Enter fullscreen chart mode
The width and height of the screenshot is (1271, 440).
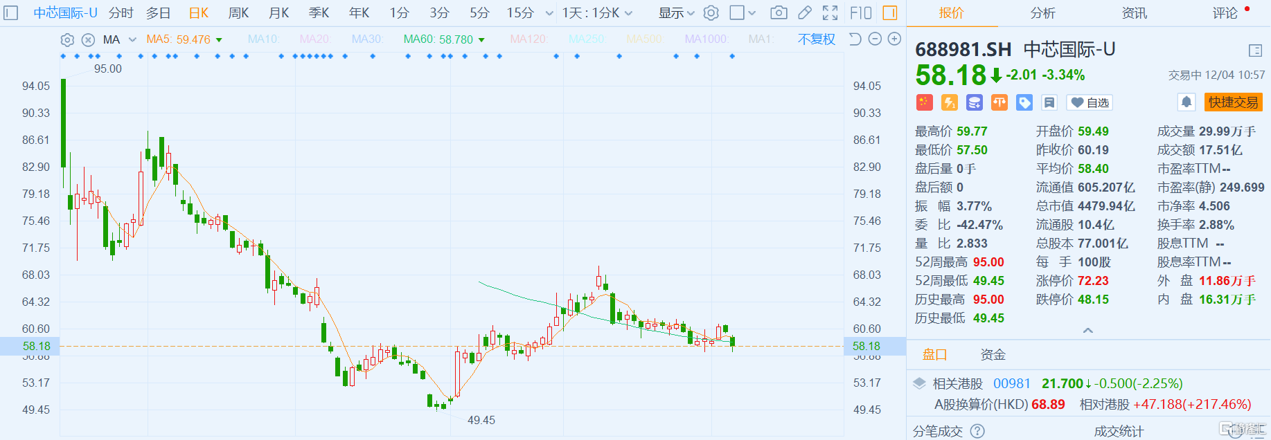point(830,12)
